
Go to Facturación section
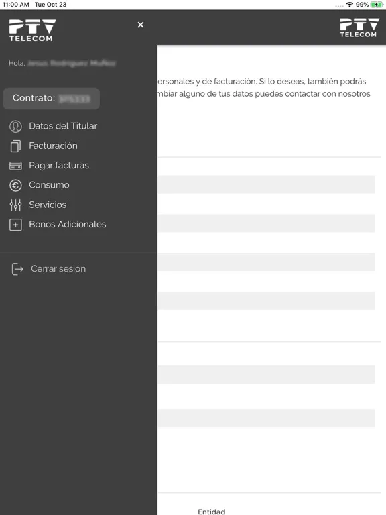click(x=53, y=146)
